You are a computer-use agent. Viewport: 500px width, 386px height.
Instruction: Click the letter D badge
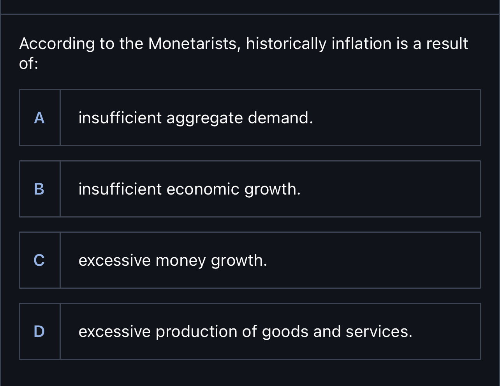[x=39, y=332]
